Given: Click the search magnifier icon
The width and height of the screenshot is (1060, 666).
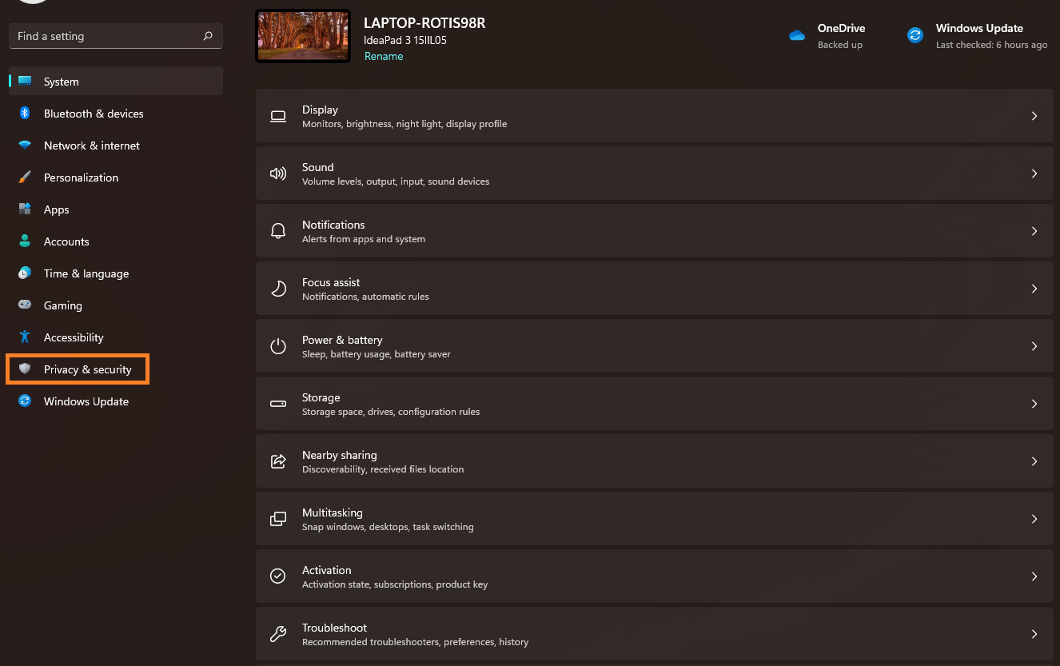Looking at the screenshot, I should click(x=208, y=36).
